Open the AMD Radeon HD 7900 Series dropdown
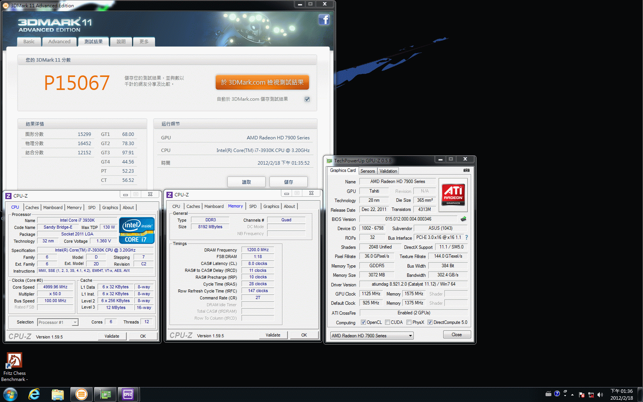The image size is (643, 402). pyautogui.click(x=372, y=336)
